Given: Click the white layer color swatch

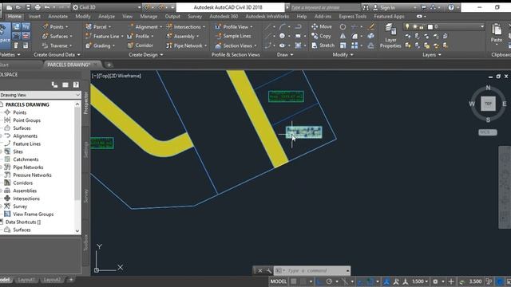Looking at the screenshot, I should click(430, 26).
